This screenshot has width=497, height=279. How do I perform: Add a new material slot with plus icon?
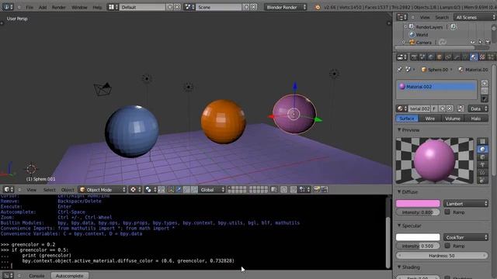485,83
